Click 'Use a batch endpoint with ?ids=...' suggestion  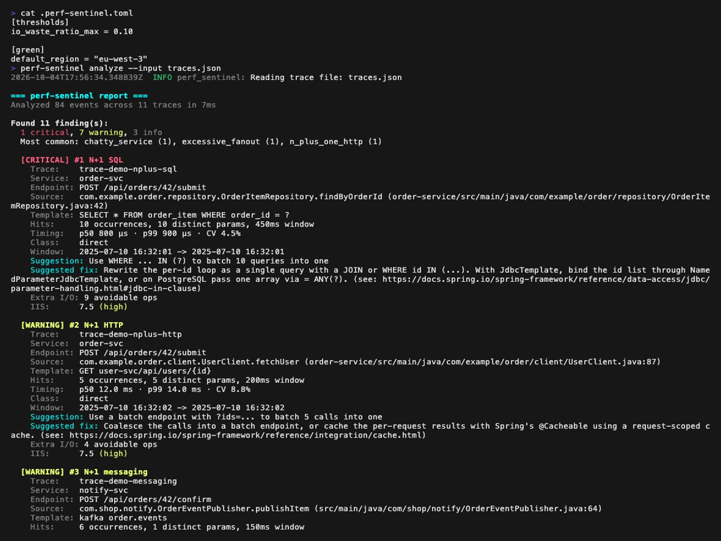tap(236, 417)
